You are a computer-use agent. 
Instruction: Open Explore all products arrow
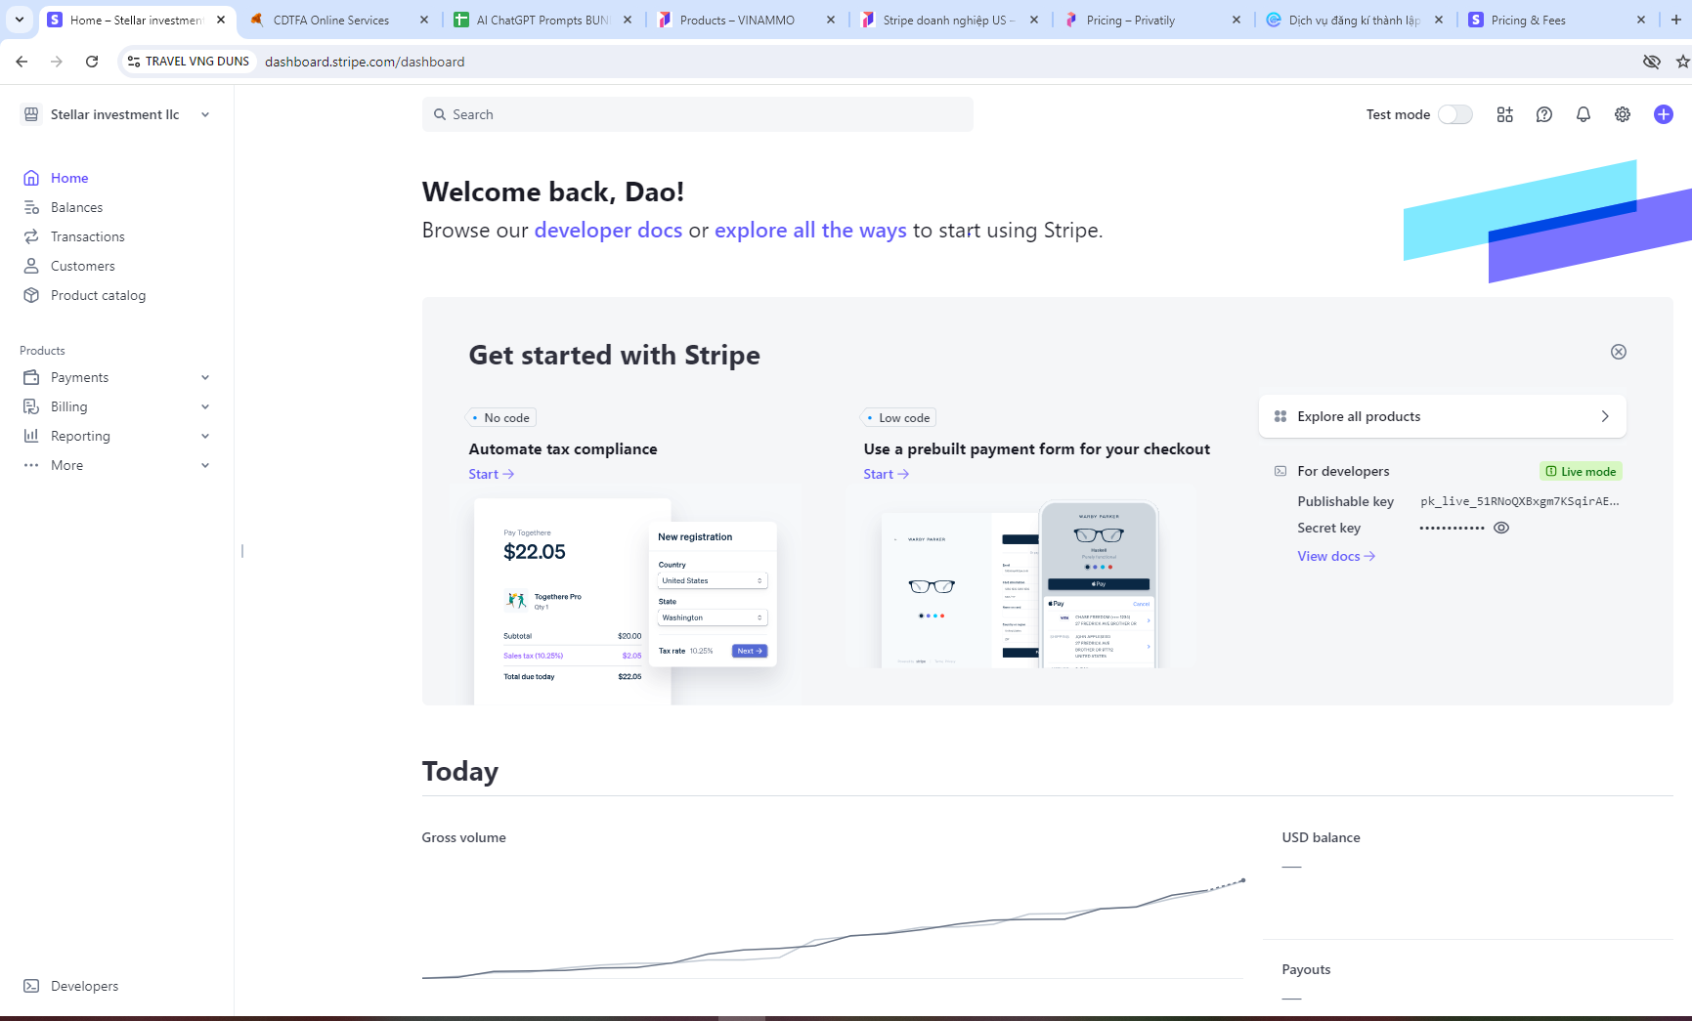click(x=1605, y=416)
